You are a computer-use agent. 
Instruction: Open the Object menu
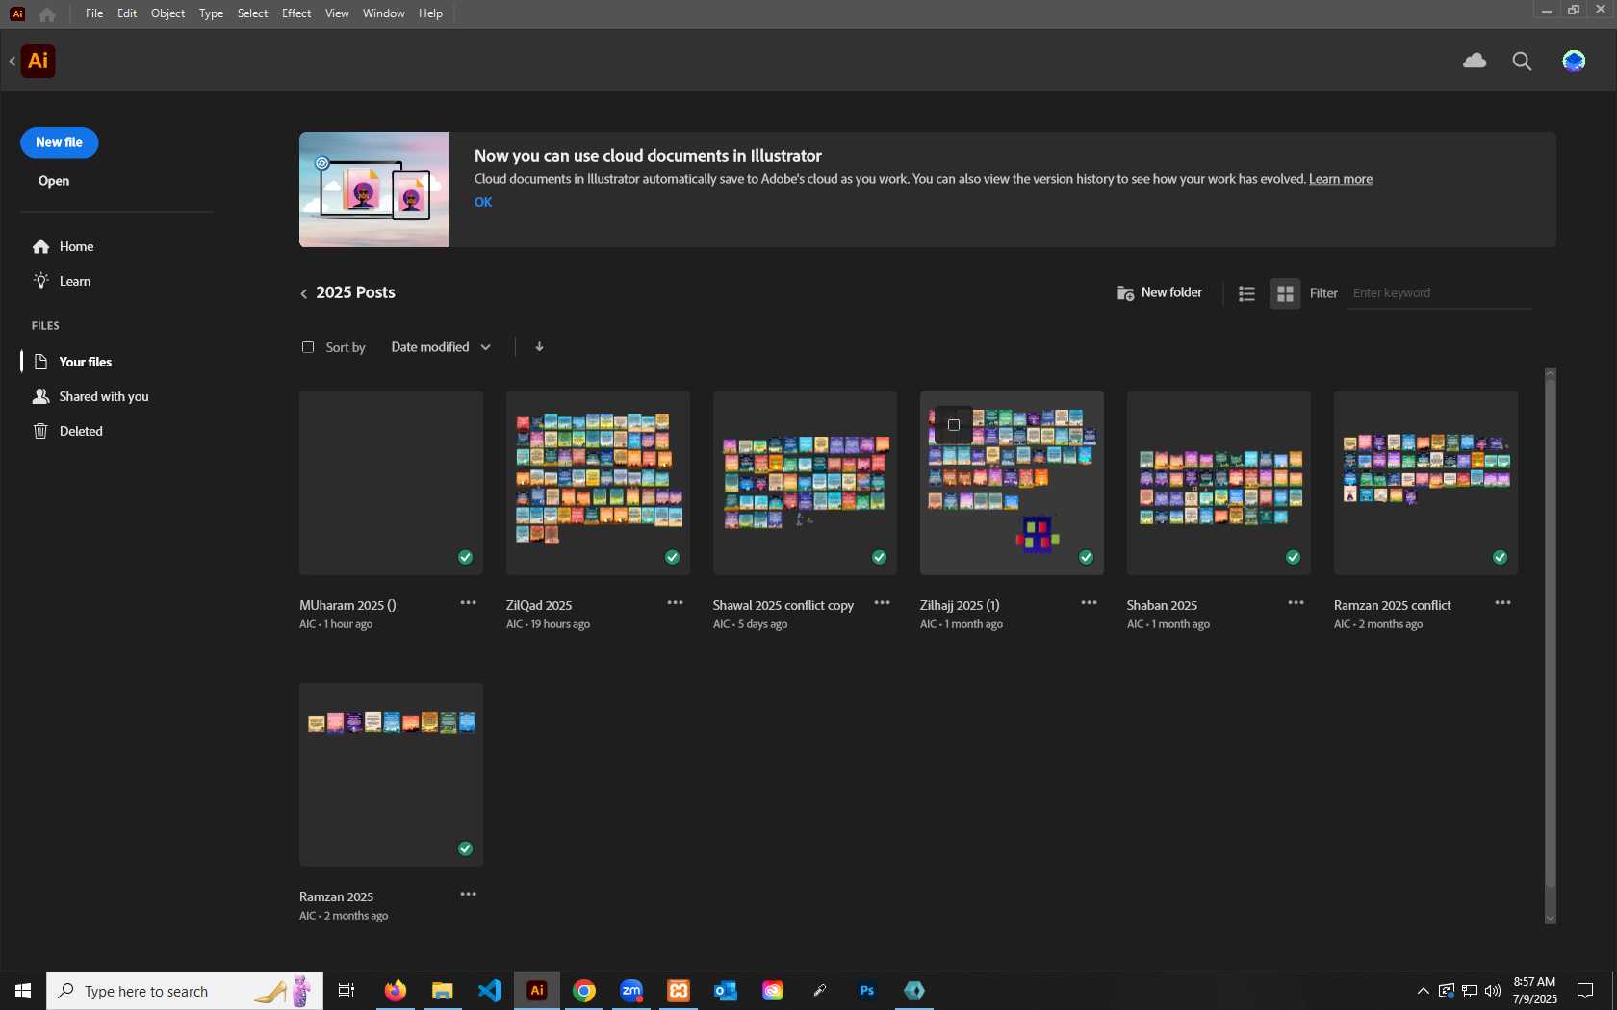[x=167, y=13]
